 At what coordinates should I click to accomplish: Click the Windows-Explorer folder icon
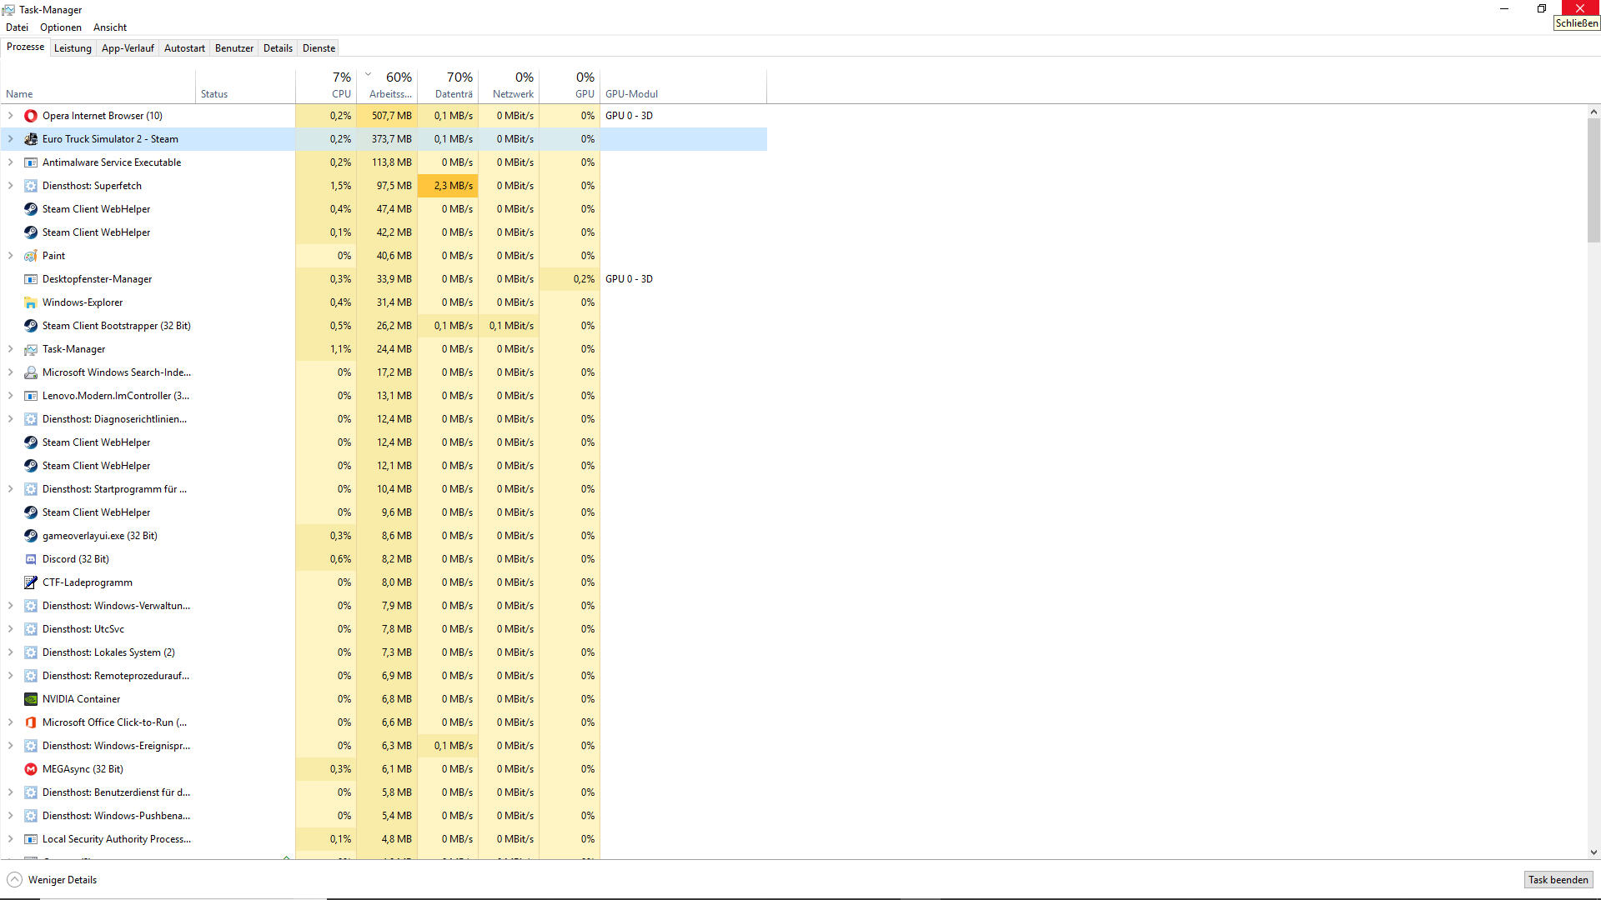31,302
